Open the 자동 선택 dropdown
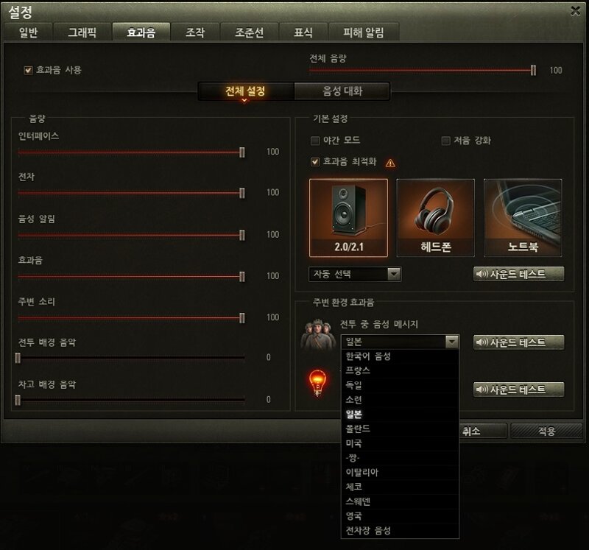 click(x=355, y=274)
